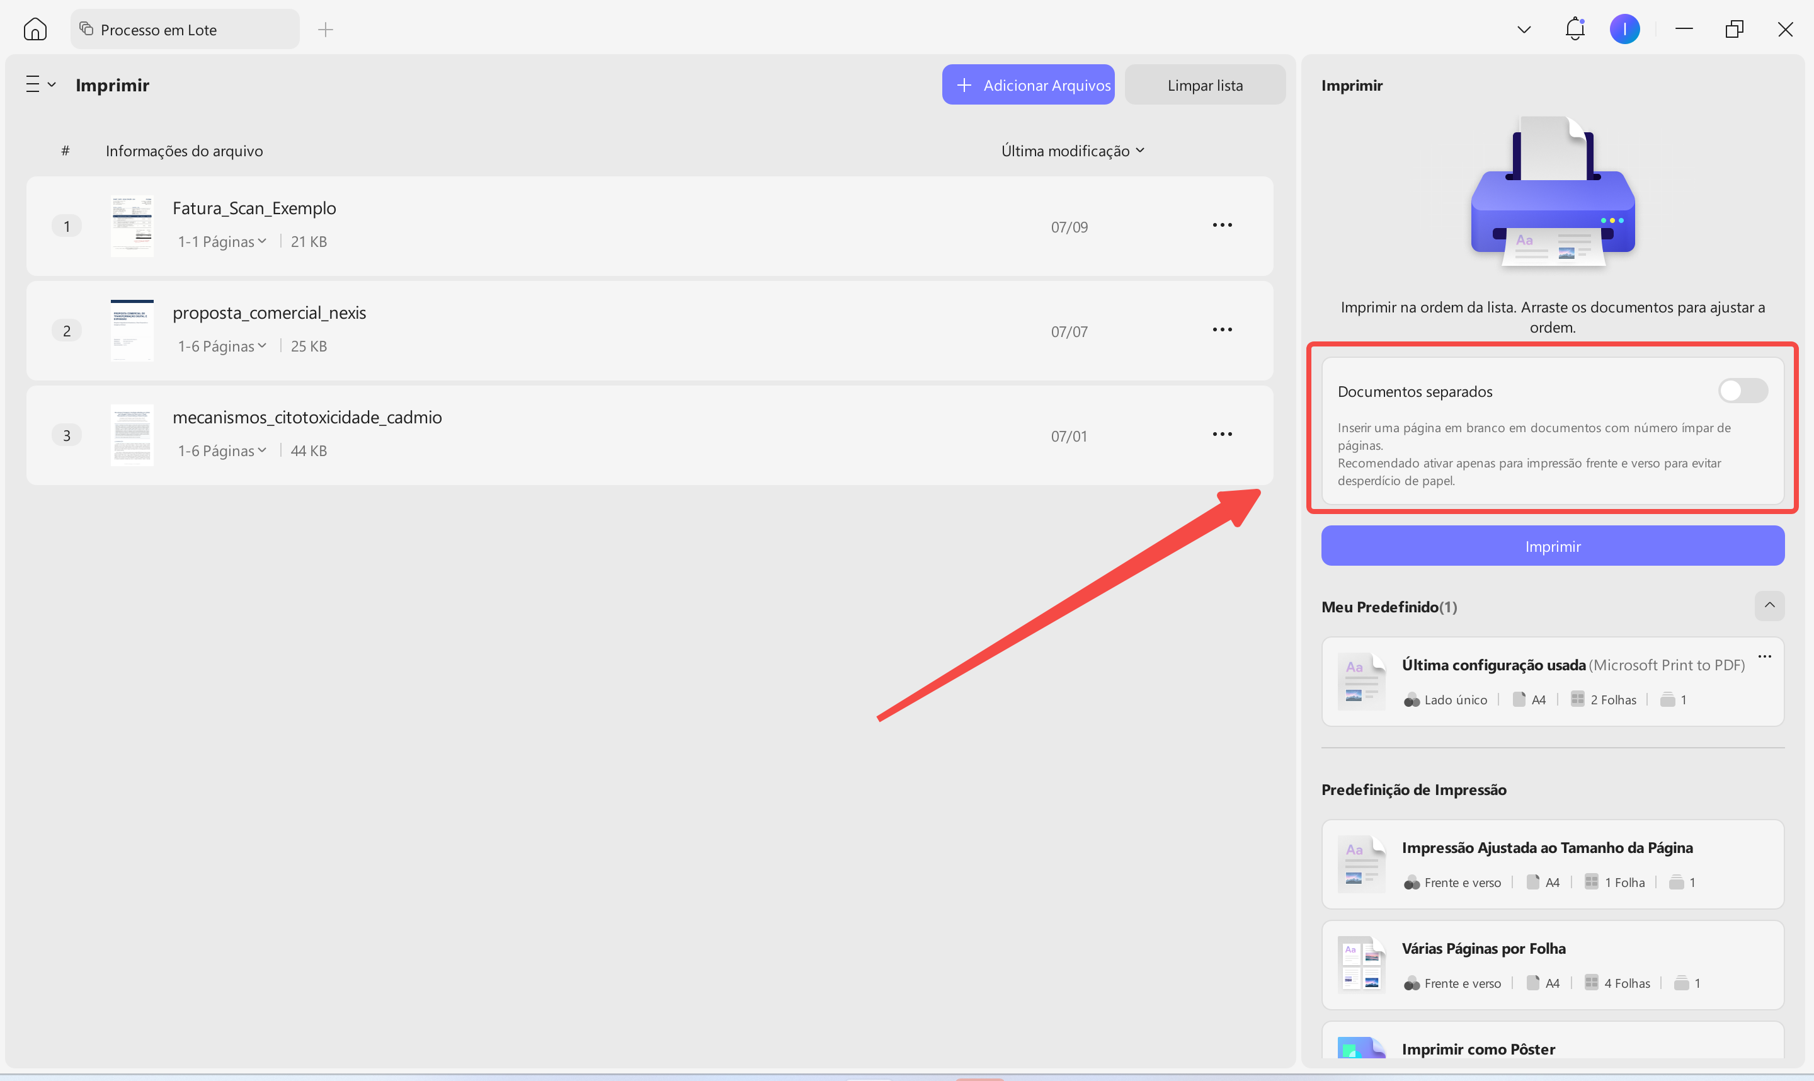Image resolution: width=1814 pixels, height=1081 pixels.
Task: Click row number 3 badge
Action: 66,435
